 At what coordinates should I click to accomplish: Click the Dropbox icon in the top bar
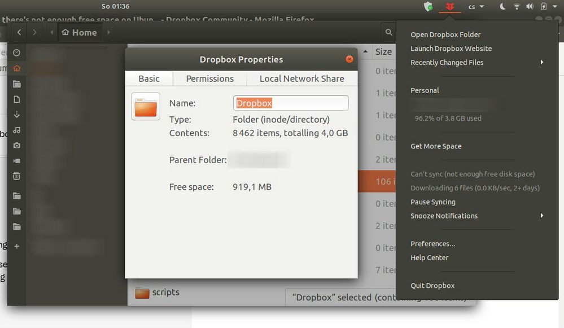coord(450,6)
